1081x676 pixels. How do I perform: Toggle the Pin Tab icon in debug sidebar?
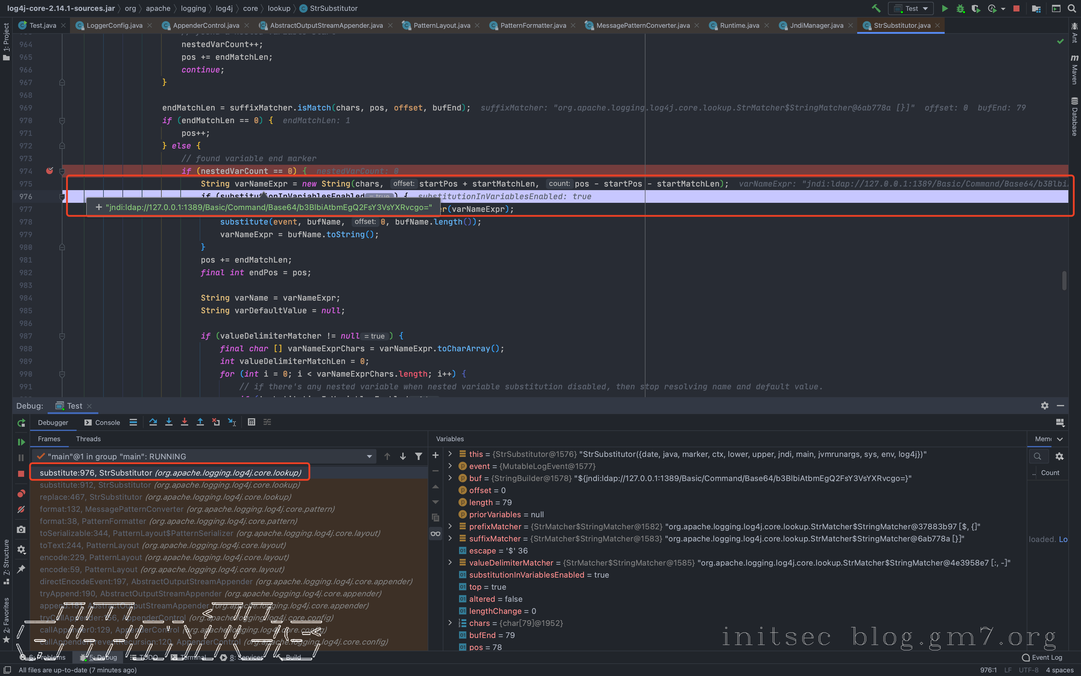click(x=21, y=569)
